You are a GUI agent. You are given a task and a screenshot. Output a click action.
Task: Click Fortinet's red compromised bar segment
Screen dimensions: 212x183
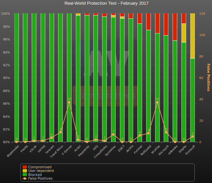(140, 18)
